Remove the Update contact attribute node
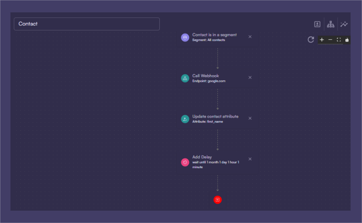 coord(250,118)
